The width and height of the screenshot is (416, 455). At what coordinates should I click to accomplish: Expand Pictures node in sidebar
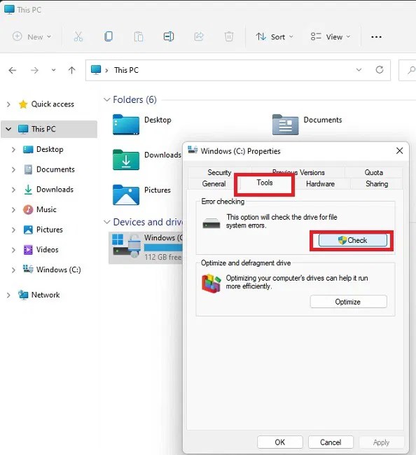tap(13, 230)
